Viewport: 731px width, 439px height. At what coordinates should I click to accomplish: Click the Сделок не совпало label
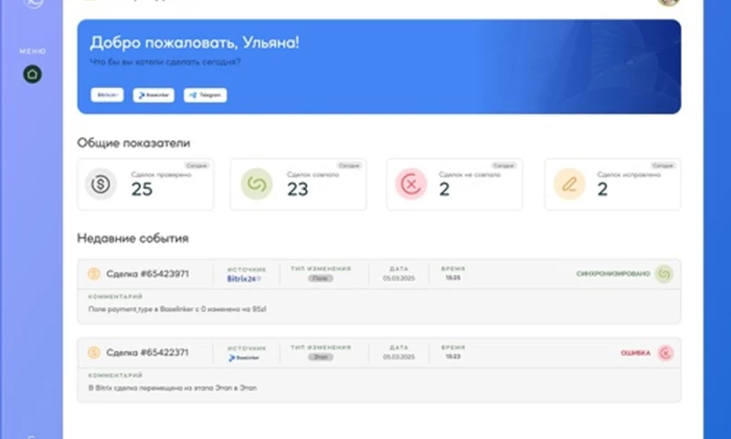pyautogui.click(x=470, y=175)
